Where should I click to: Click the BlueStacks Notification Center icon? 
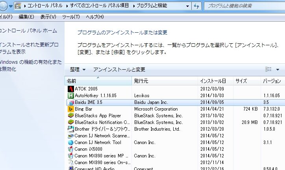pos(71,122)
